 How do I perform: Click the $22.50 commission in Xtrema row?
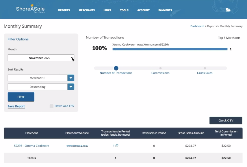[x=226, y=146]
